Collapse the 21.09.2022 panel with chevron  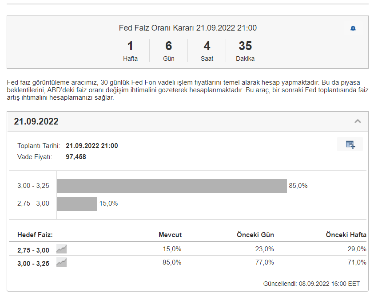[358, 121]
